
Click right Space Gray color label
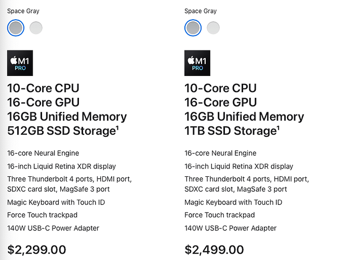coord(201,11)
